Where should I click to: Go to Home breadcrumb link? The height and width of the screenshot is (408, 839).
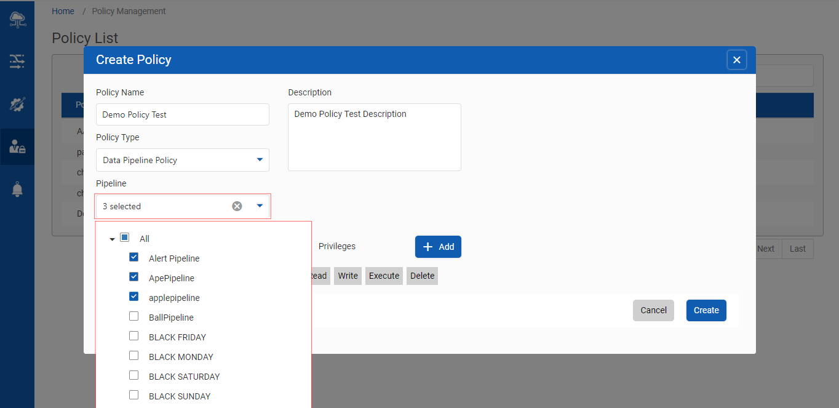(x=63, y=11)
